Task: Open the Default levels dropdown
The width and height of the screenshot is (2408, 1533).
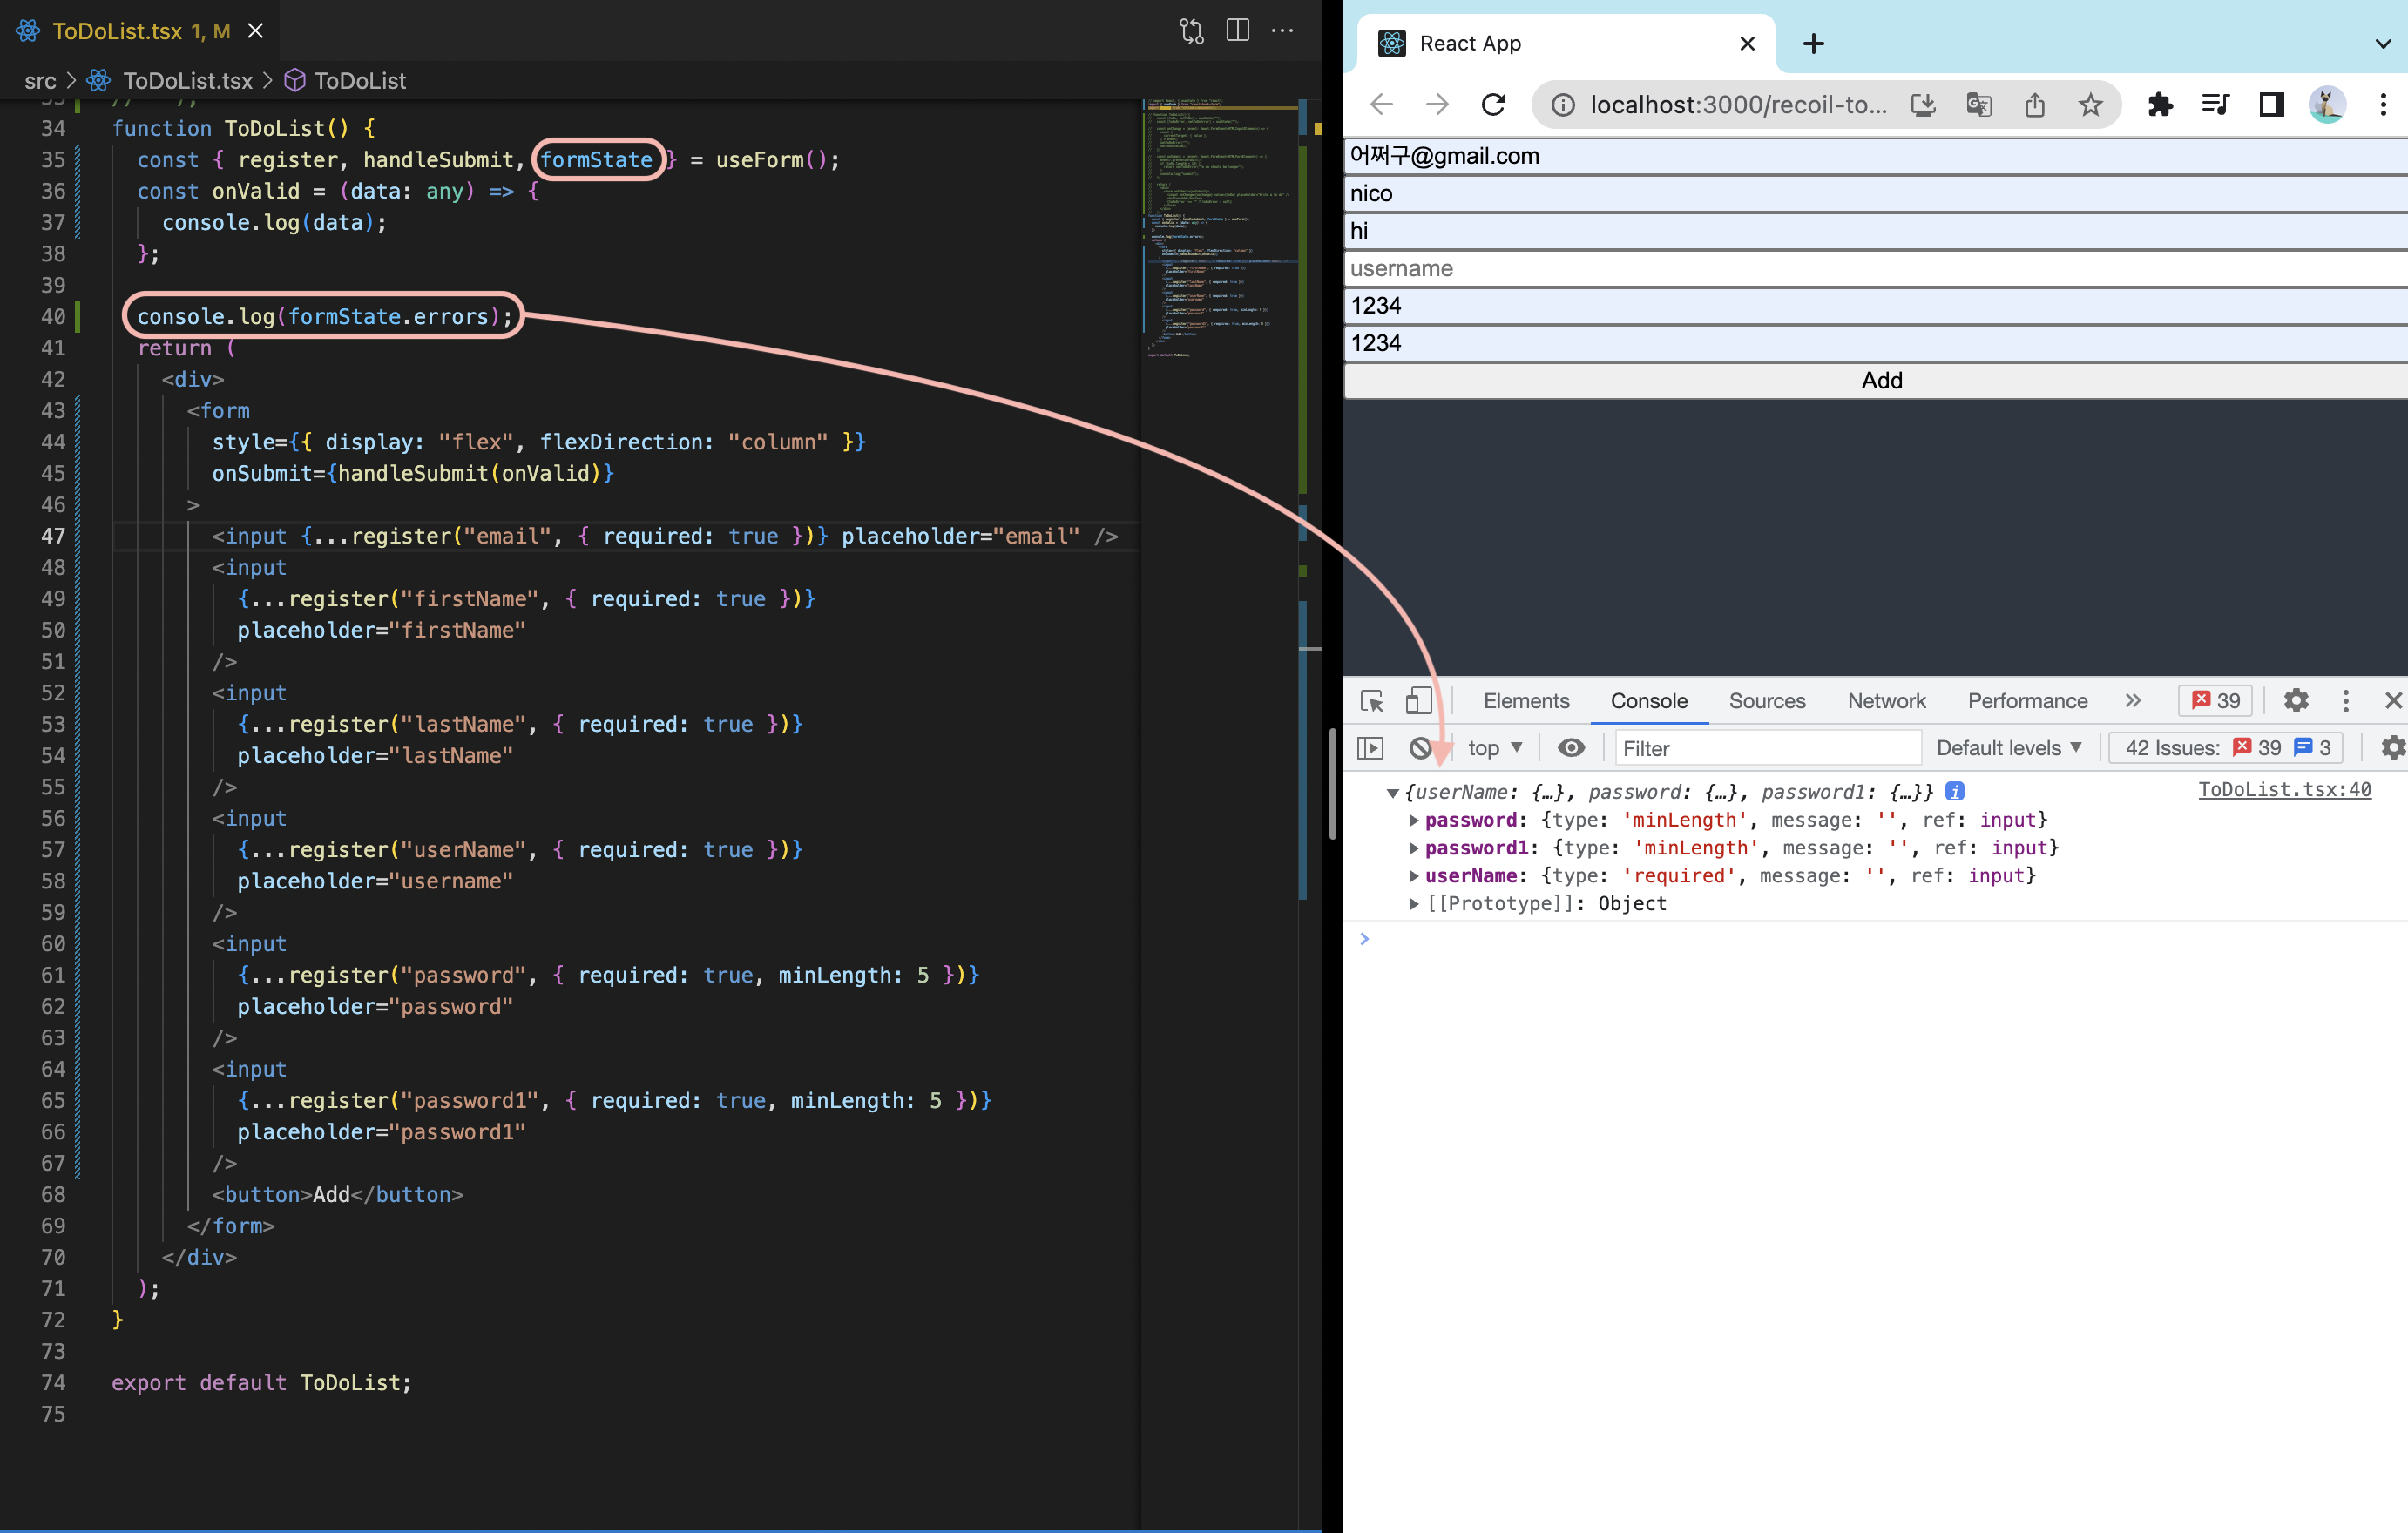Action: click(x=2008, y=748)
